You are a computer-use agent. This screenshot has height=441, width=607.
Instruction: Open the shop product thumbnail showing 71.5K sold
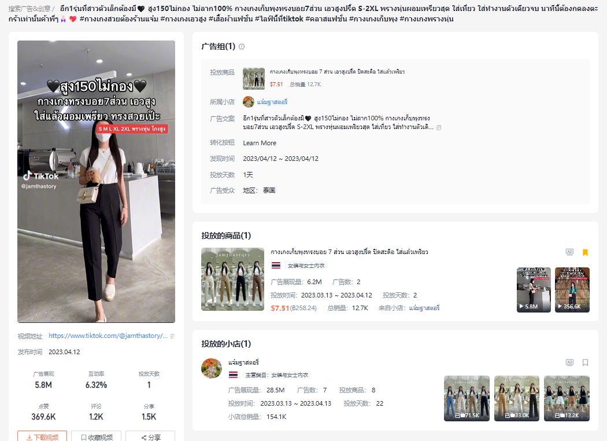pos(467,398)
